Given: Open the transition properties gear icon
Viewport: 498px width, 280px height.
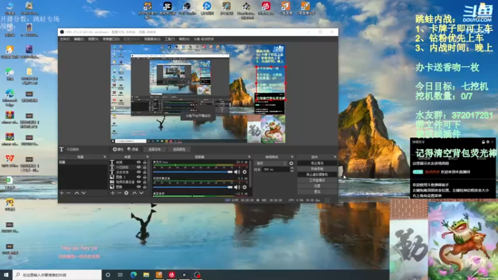Looking at the screenshot, I should coord(291,163).
